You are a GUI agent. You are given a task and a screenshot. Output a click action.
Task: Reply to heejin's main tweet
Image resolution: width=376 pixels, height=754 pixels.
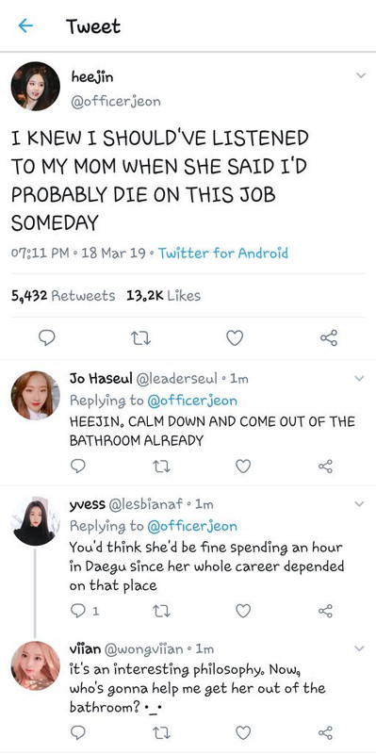click(46, 337)
